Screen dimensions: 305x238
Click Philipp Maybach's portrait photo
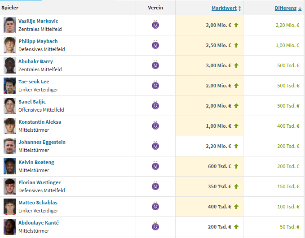pos(10,45)
